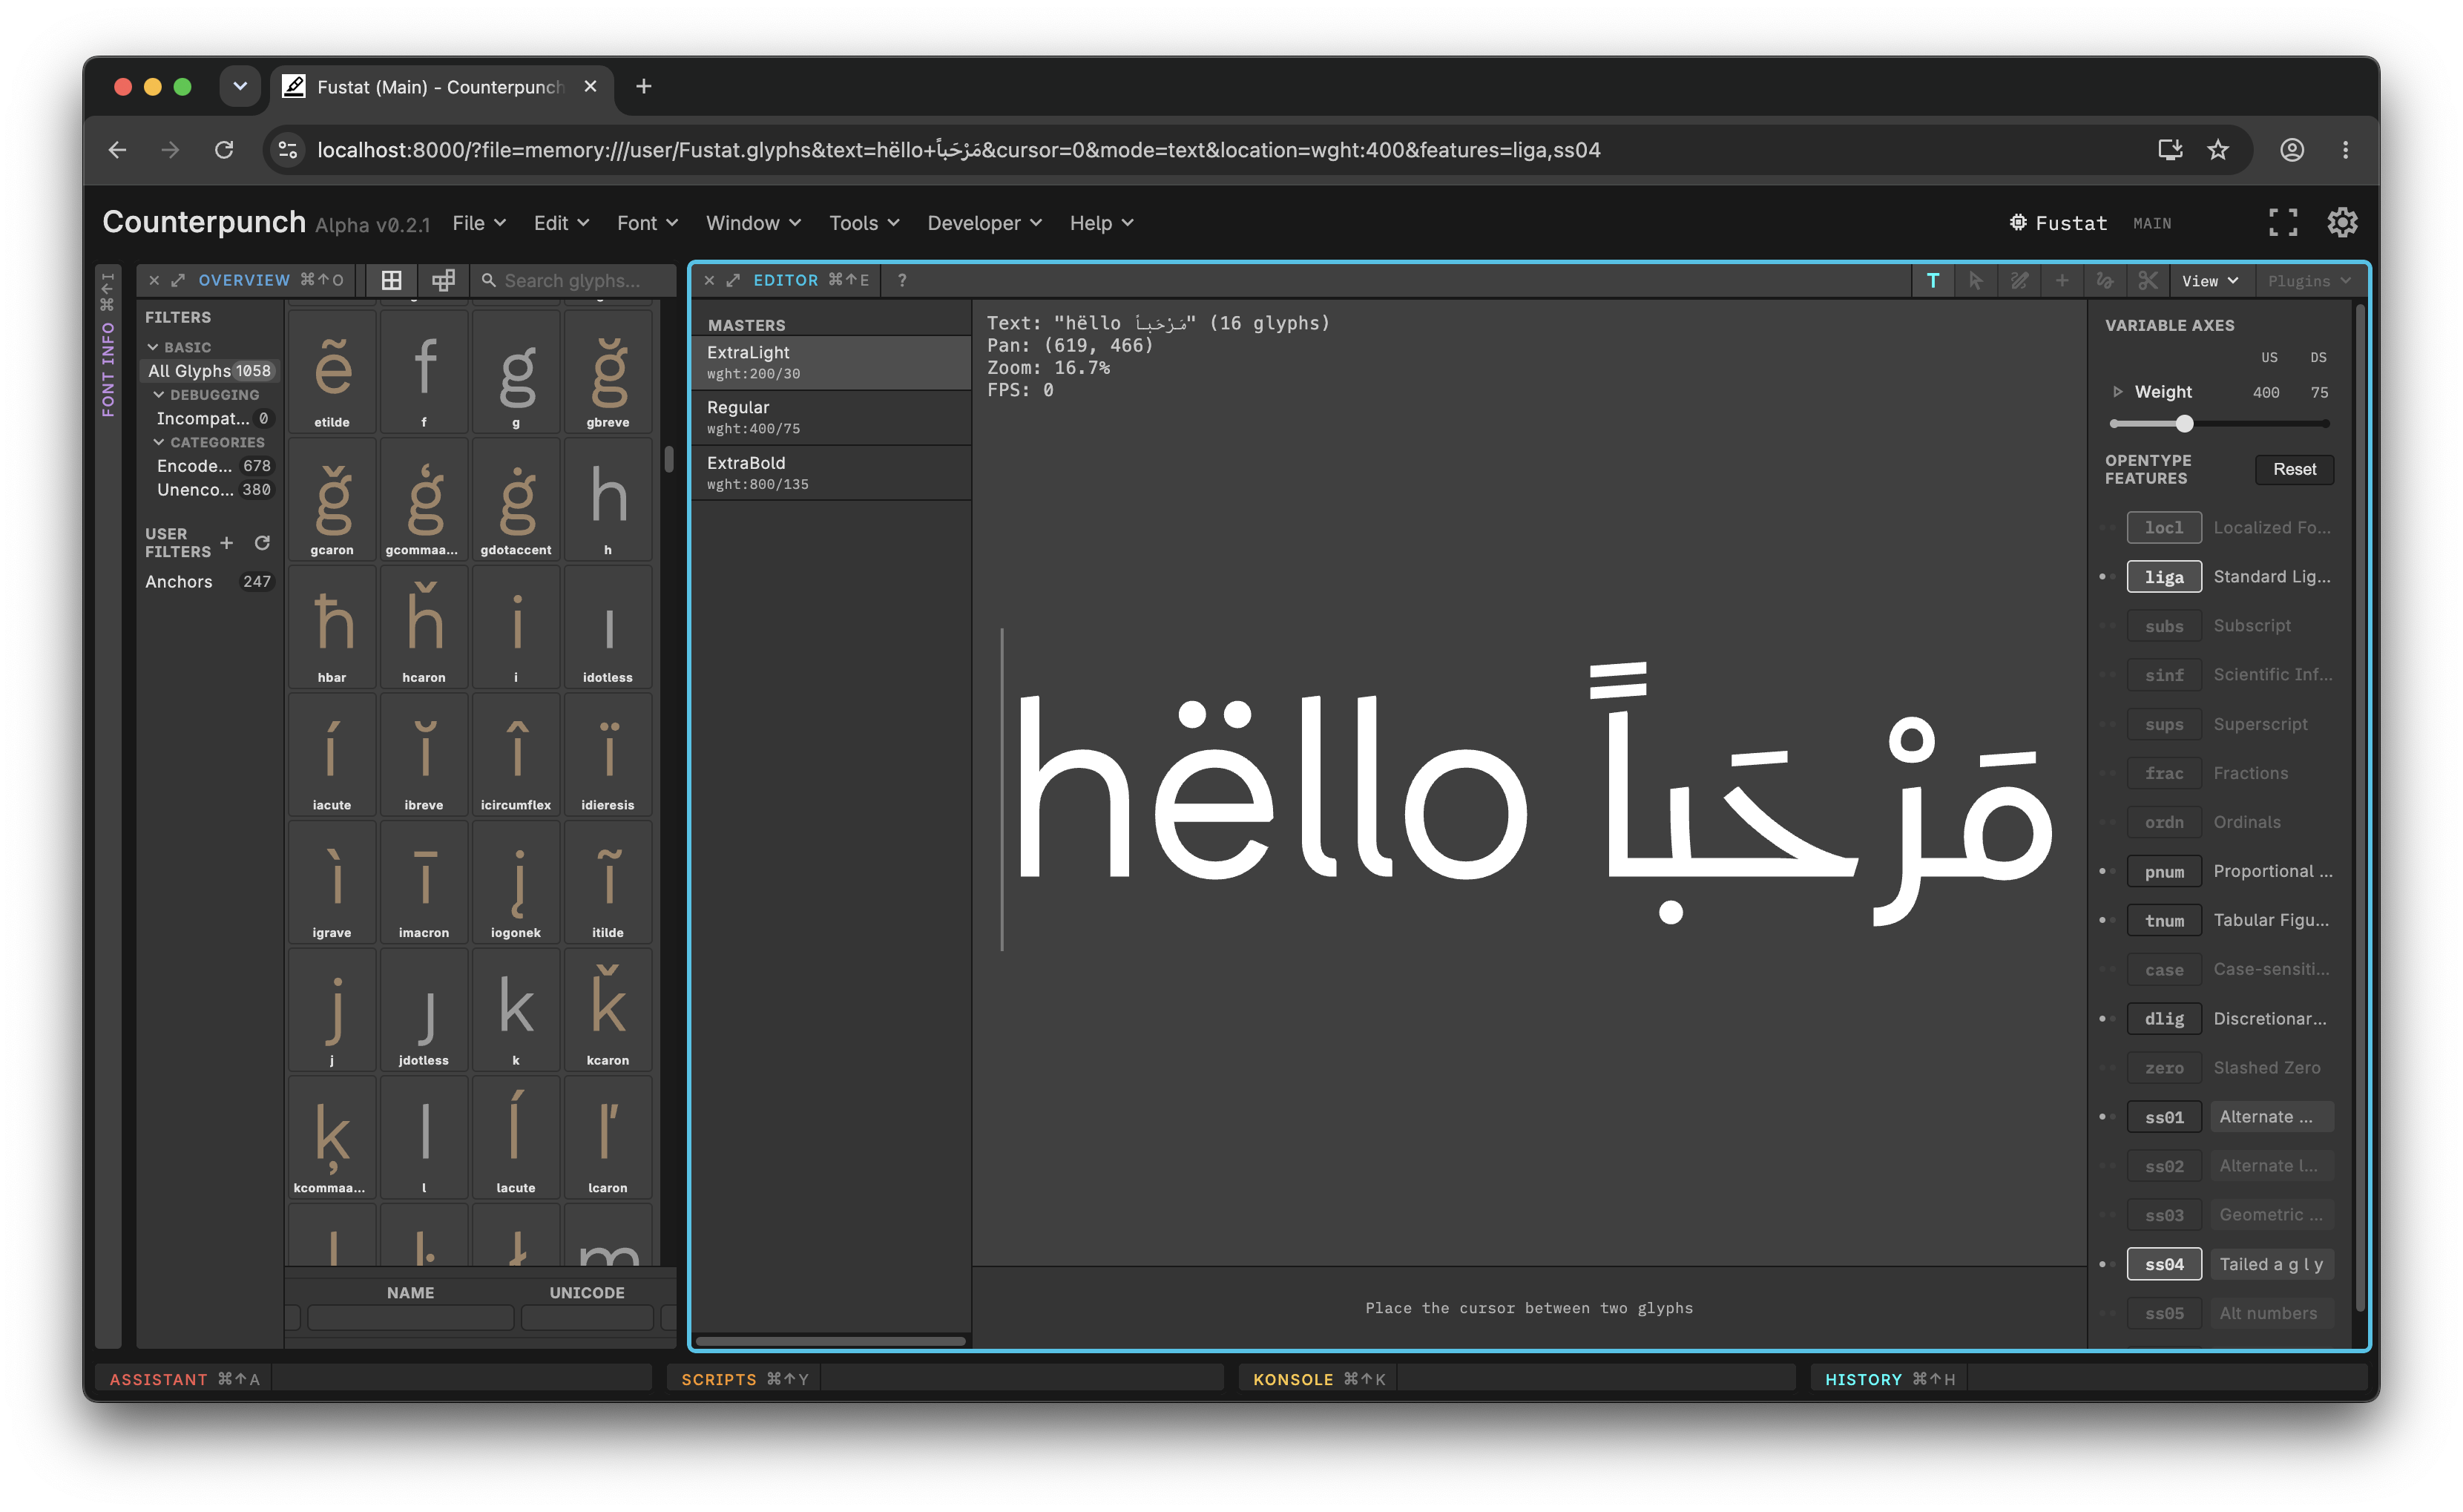Enter fullscreen mode via corner brackets icon

(2282, 223)
